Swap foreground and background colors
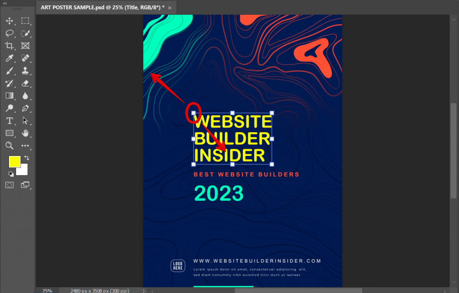This screenshot has width=459, height=293. point(26,157)
